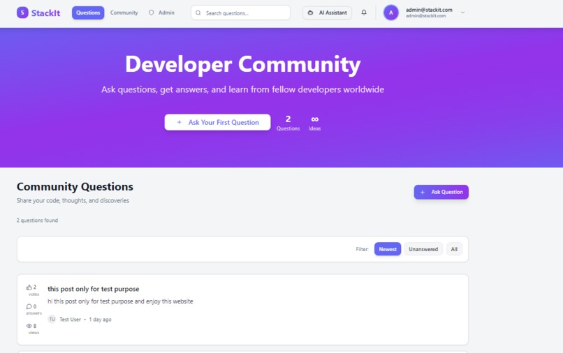Click plus icon in Ask Your First Question
Screen dimensions: 563x353
[180, 122]
